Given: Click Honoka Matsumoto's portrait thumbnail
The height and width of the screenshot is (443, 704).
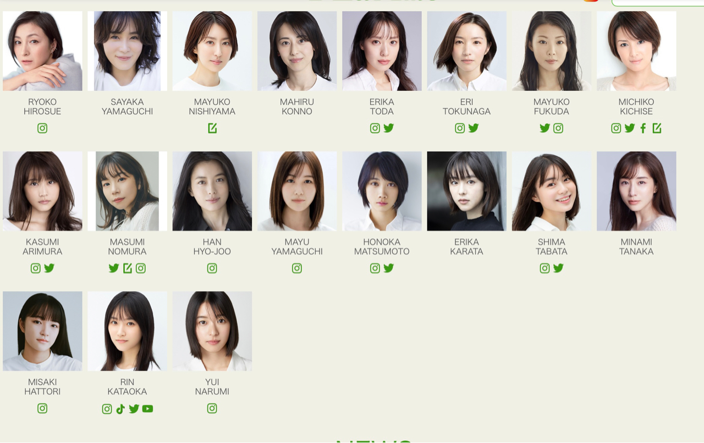Looking at the screenshot, I should tap(382, 192).
